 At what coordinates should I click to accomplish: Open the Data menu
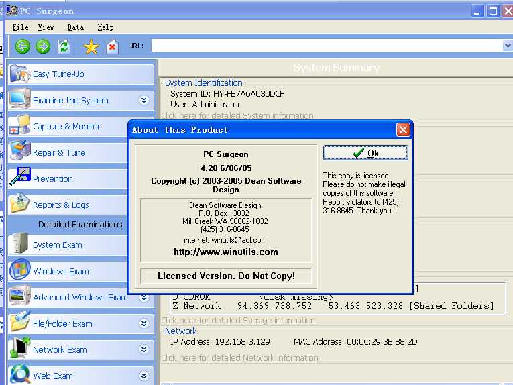76,27
